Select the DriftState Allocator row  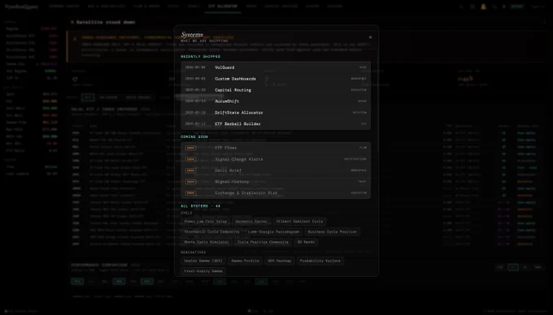[276, 112]
